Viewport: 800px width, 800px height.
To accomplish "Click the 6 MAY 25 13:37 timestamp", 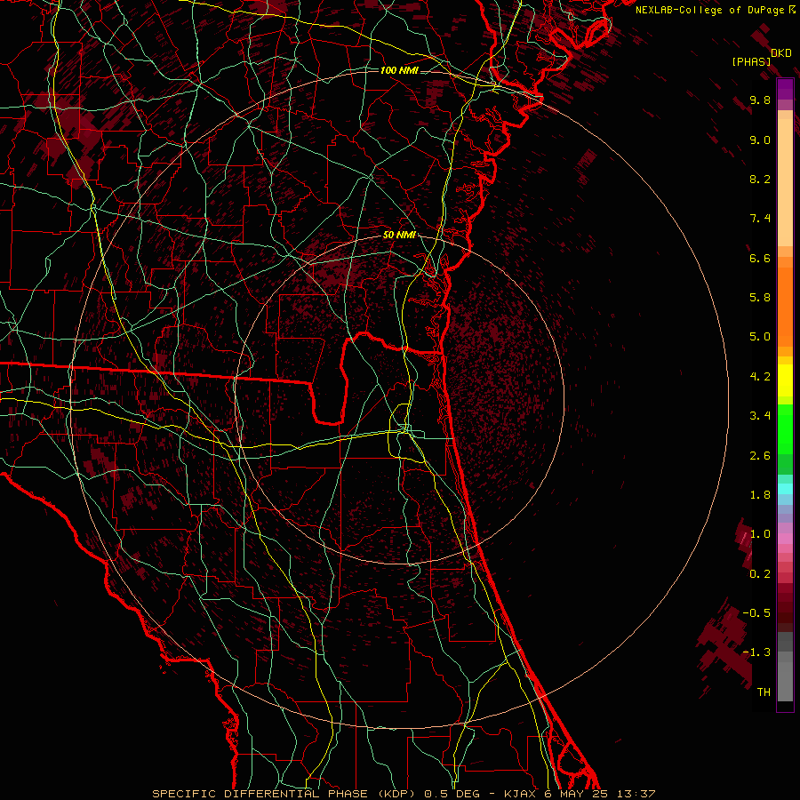I will (x=601, y=794).
